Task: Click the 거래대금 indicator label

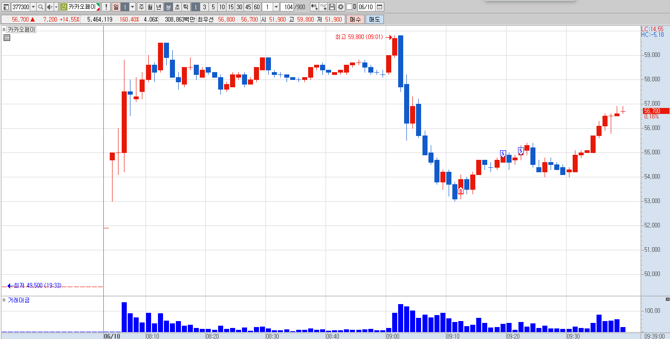Action: 18,300
